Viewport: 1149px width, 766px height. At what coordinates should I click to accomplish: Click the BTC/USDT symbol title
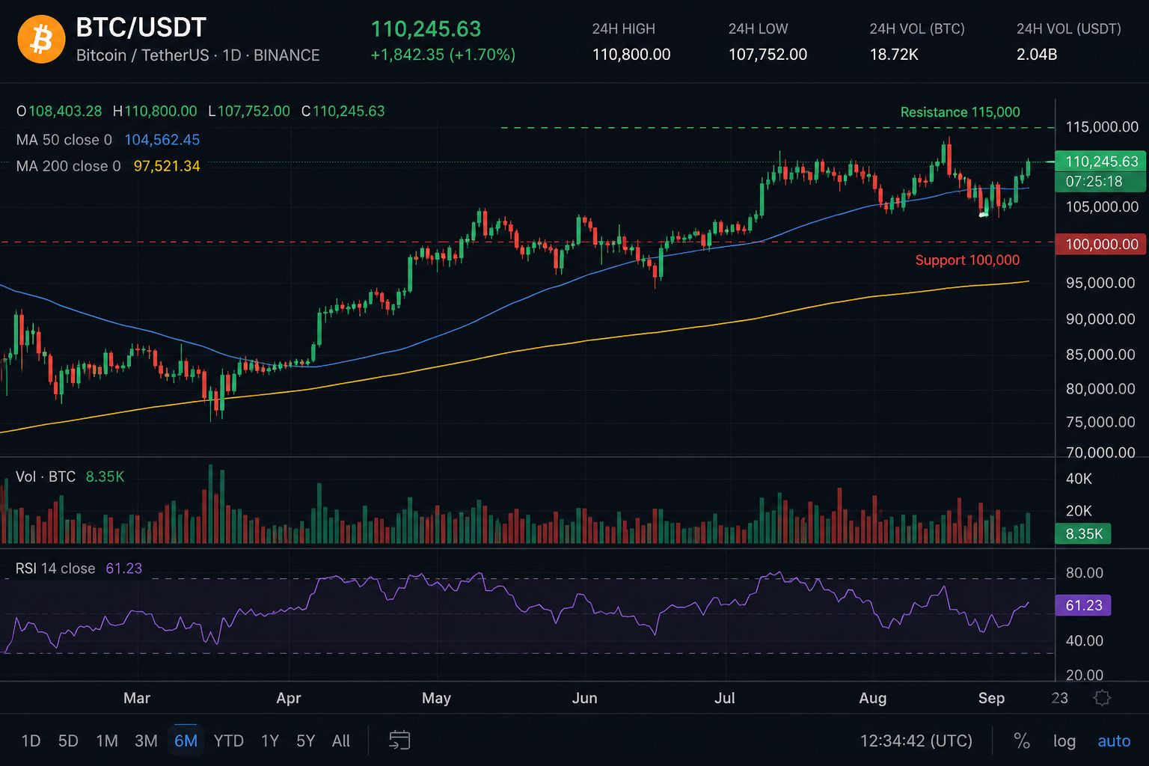click(x=141, y=28)
